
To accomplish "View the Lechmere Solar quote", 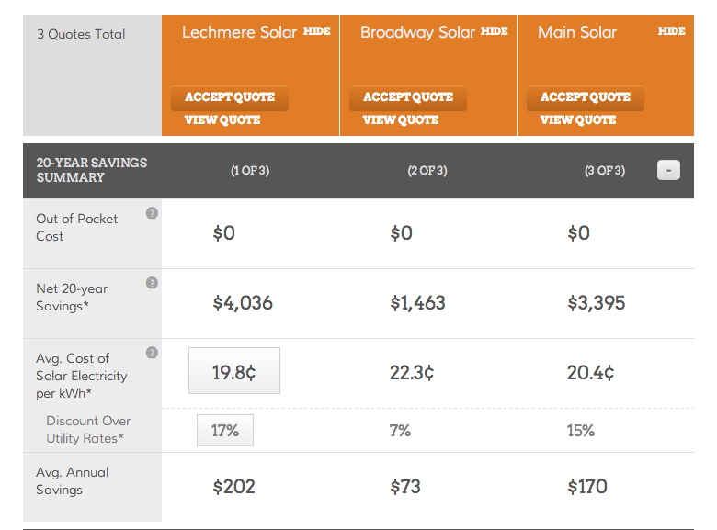I will click(222, 120).
